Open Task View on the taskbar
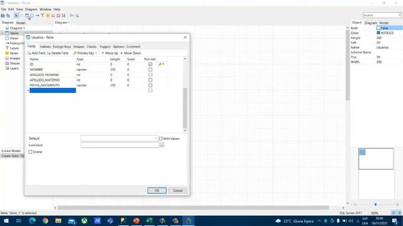Screen dimensions: 403x226 tap(19, 220)
